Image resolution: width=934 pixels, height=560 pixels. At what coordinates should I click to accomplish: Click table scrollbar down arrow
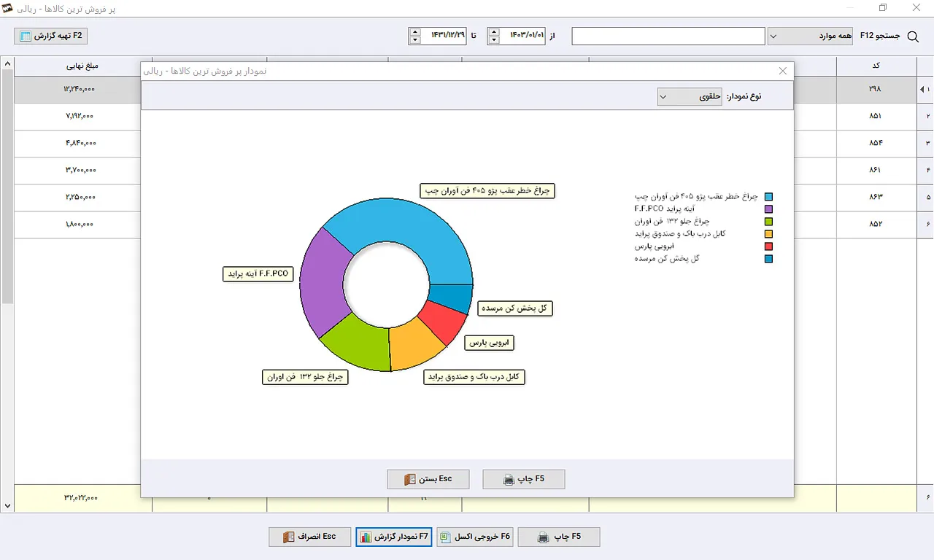[x=7, y=505]
